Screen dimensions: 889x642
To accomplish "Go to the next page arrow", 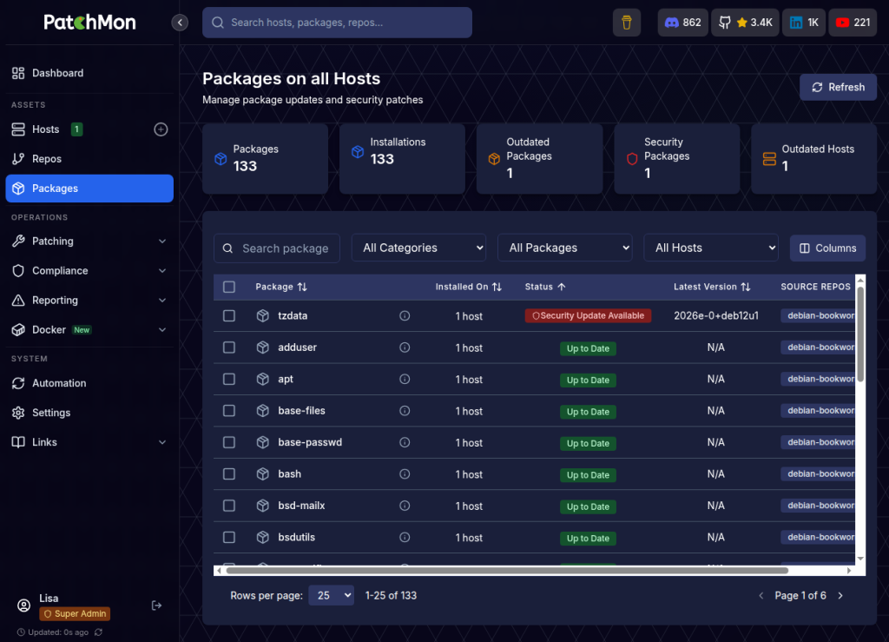I will [840, 595].
